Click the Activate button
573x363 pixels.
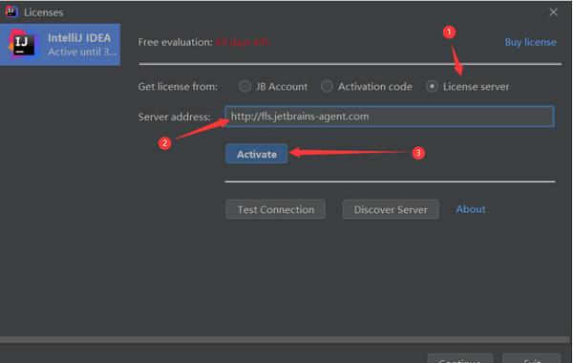tap(257, 154)
